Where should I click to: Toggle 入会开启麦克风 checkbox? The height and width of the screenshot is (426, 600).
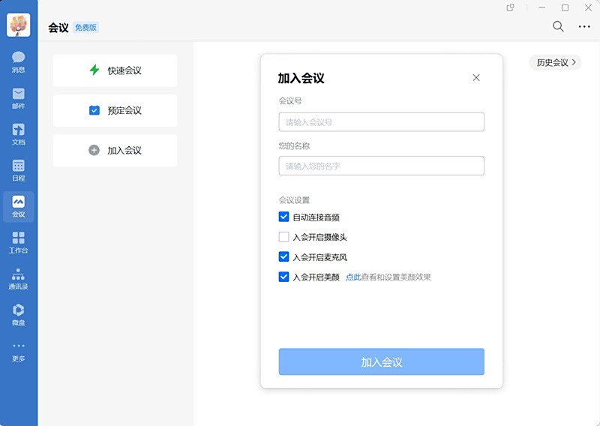pyautogui.click(x=283, y=257)
